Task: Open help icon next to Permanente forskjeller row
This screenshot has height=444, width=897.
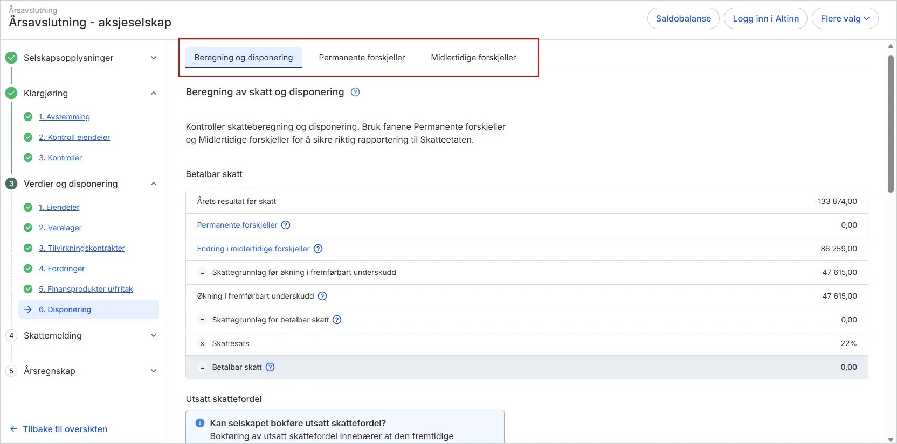Action: pyautogui.click(x=286, y=225)
